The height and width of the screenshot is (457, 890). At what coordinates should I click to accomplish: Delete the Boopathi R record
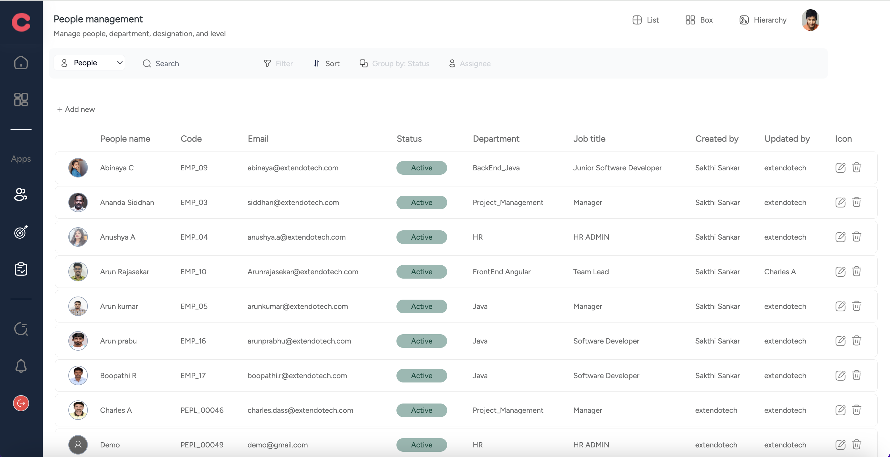tap(857, 375)
